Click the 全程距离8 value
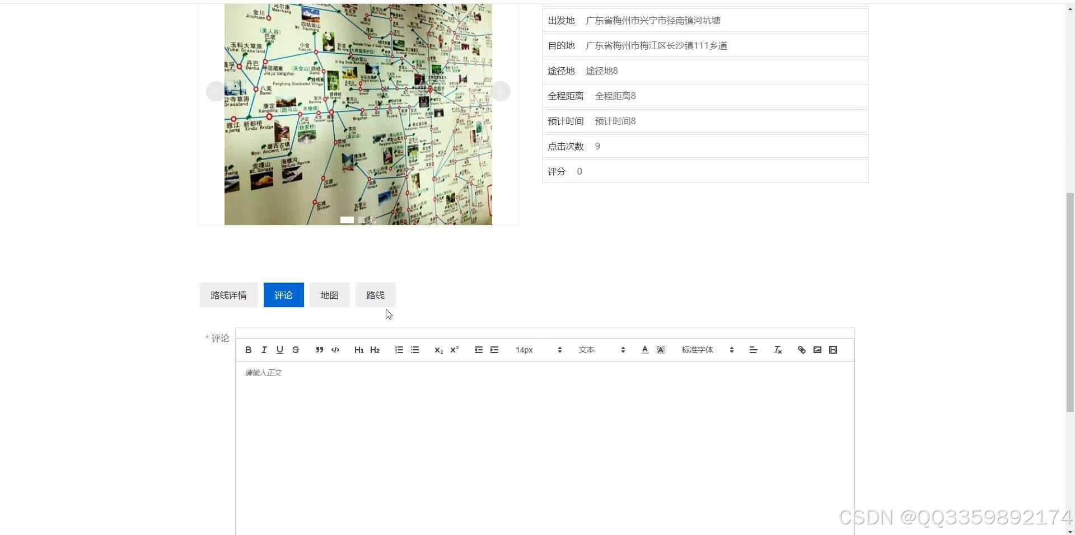This screenshot has width=1075, height=535. [x=615, y=96]
